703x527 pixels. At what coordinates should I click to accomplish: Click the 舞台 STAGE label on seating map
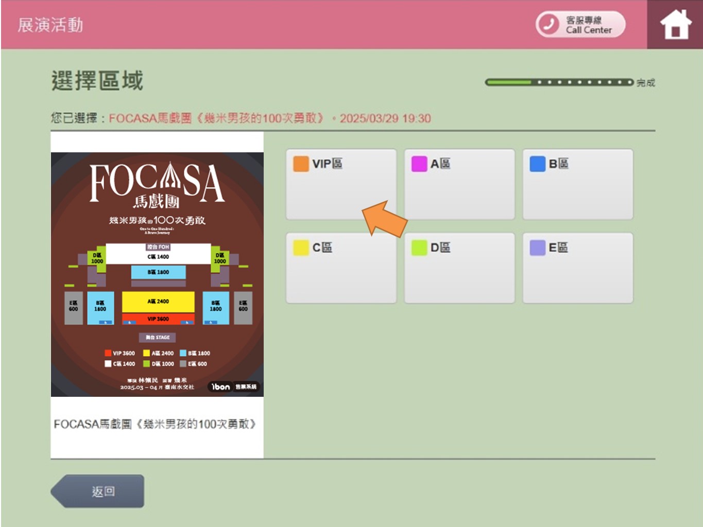point(158,338)
